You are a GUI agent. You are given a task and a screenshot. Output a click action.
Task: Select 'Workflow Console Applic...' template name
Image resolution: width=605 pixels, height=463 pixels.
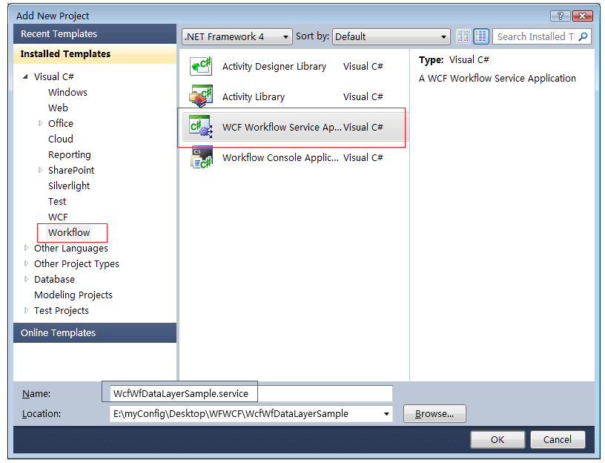point(280,157)
